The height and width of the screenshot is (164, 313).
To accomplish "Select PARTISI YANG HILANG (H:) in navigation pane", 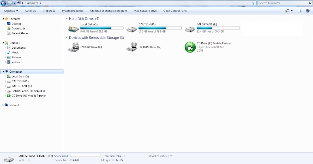I will click(28, 91).
